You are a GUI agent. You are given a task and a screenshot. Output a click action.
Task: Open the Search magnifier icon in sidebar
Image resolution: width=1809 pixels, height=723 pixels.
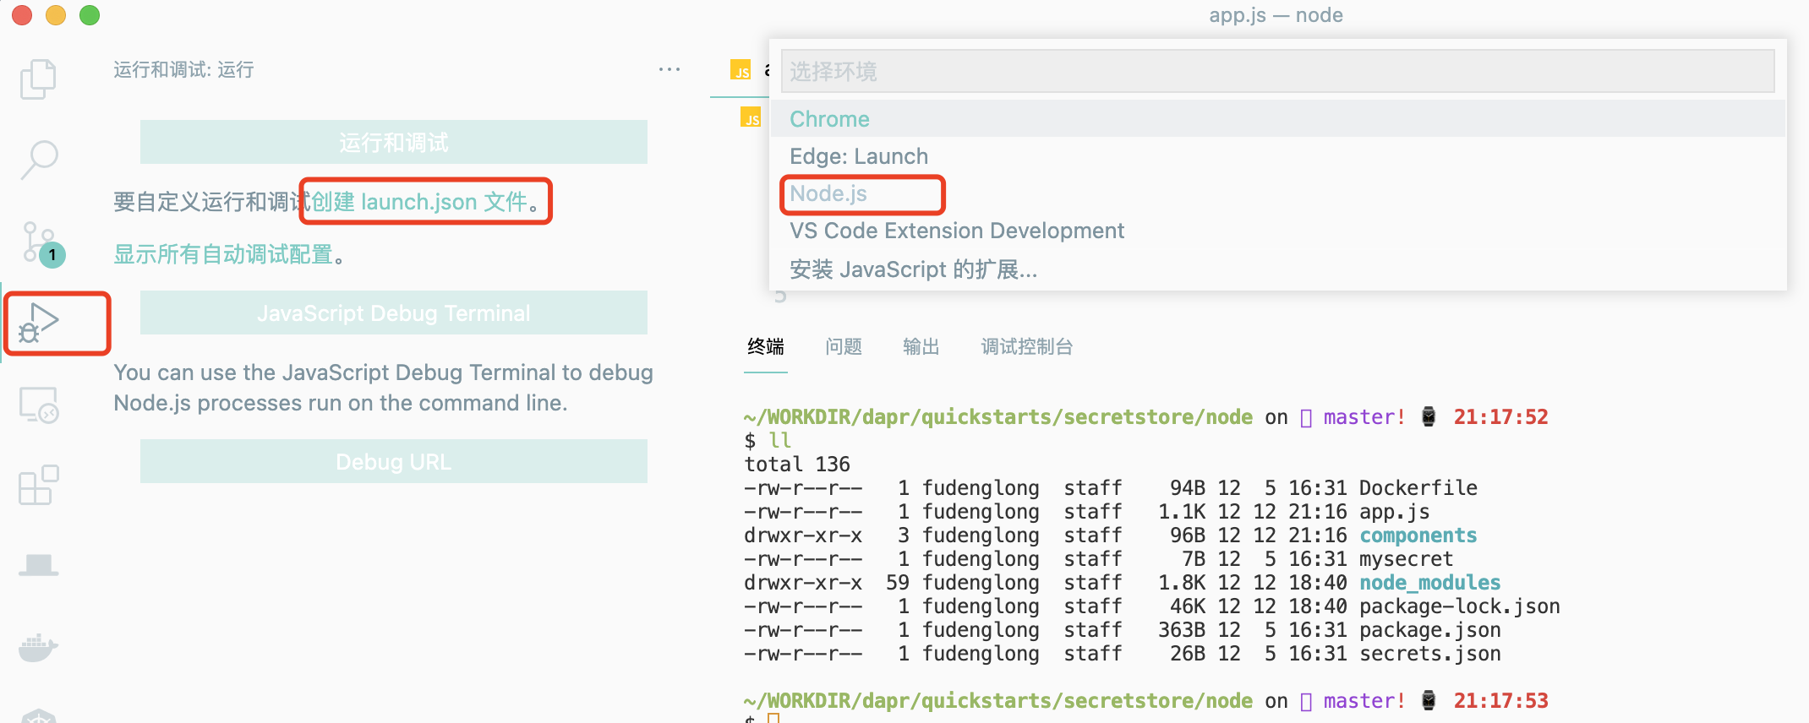click(x=39, y=159)
